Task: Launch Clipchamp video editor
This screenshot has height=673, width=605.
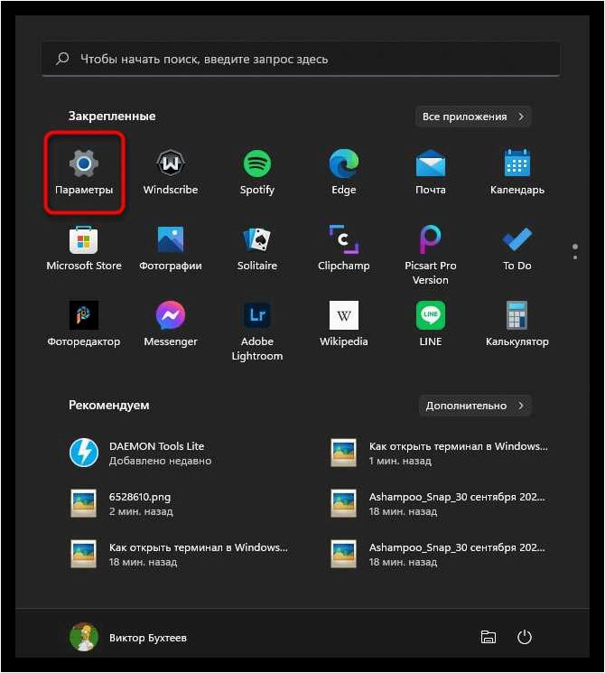Action: [x=344, y=248]
